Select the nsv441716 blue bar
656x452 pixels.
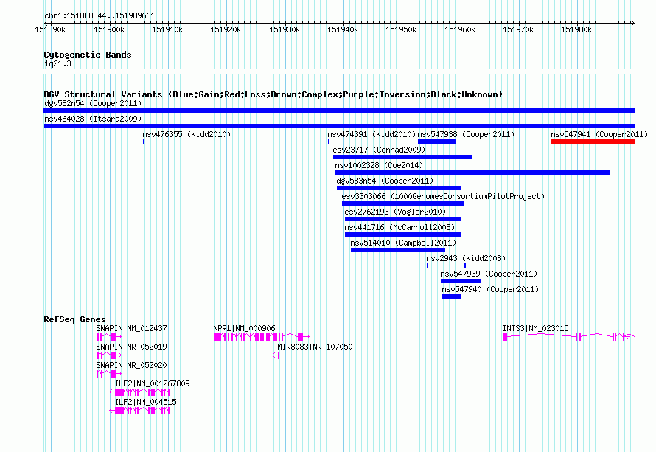[x=403, y=234]
